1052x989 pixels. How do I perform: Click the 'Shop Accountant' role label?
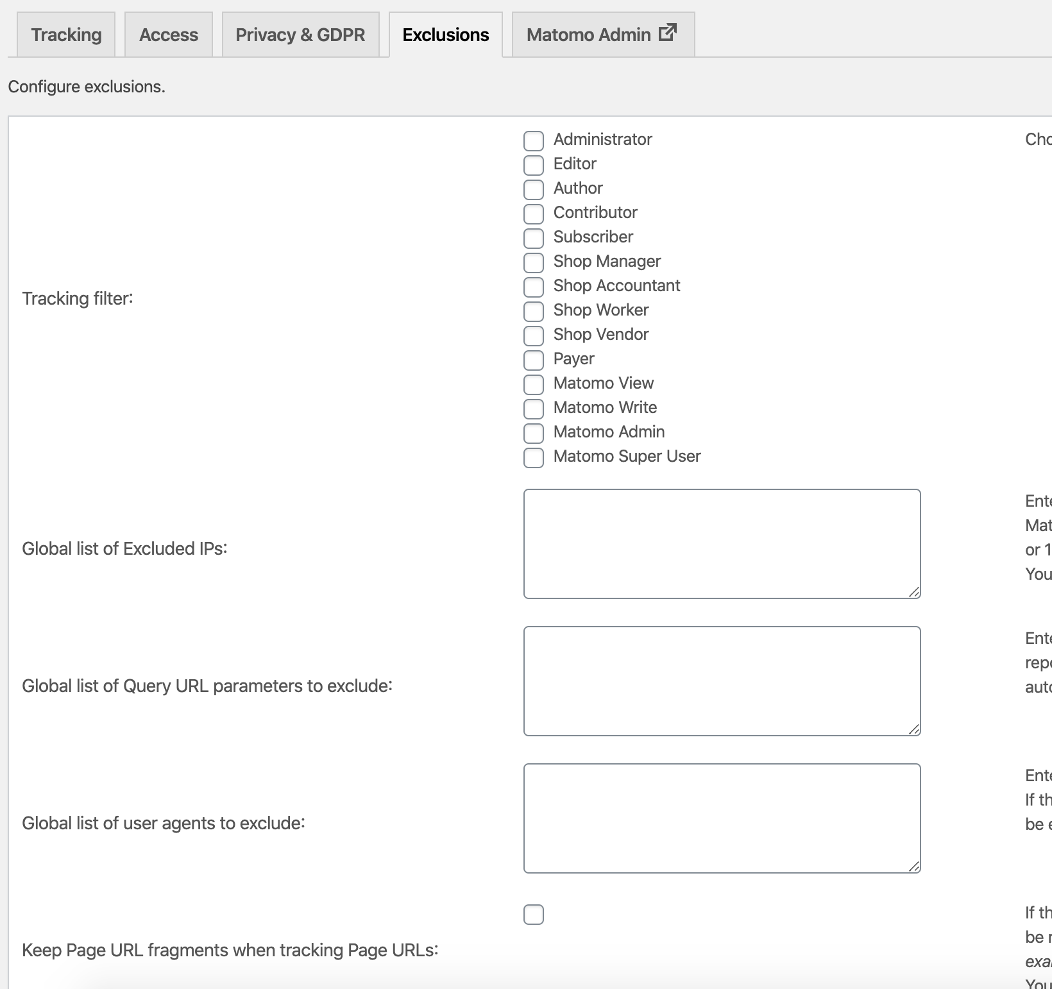point(616,286)
